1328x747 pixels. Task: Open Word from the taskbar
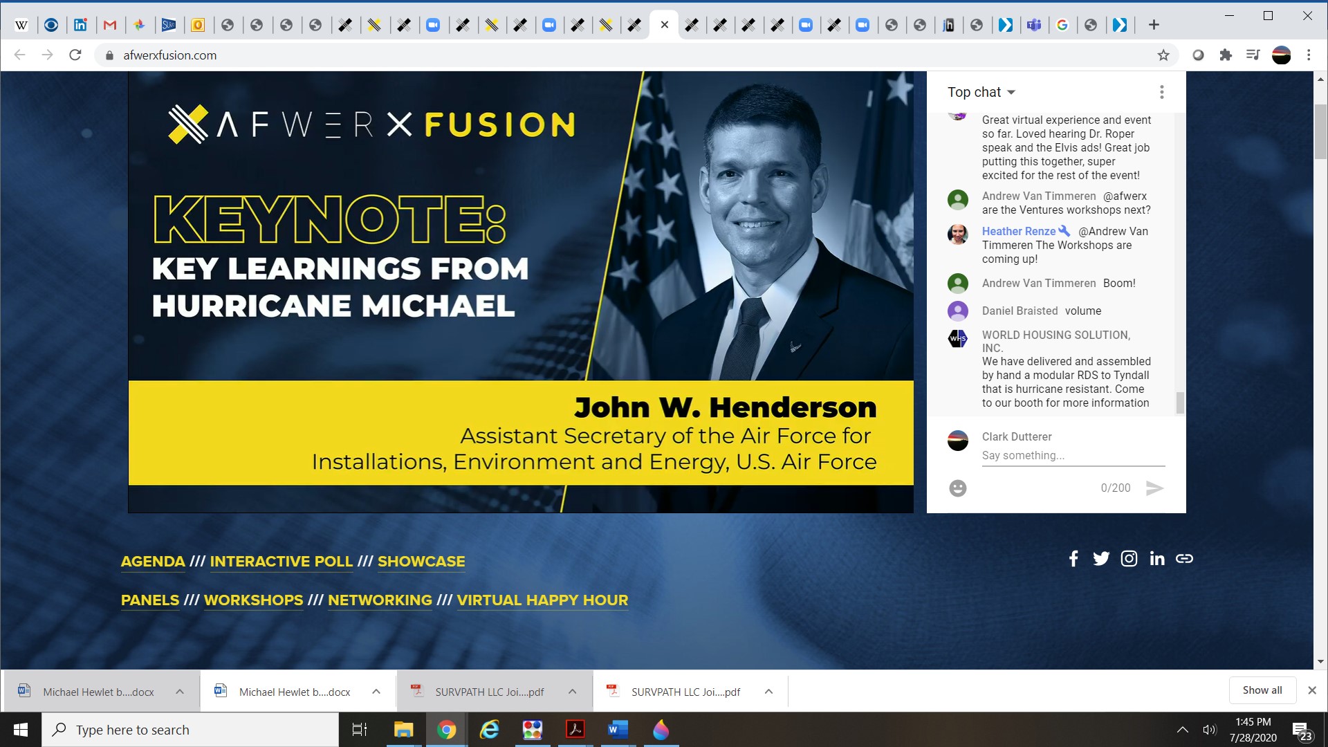click(x=618, y=730)
